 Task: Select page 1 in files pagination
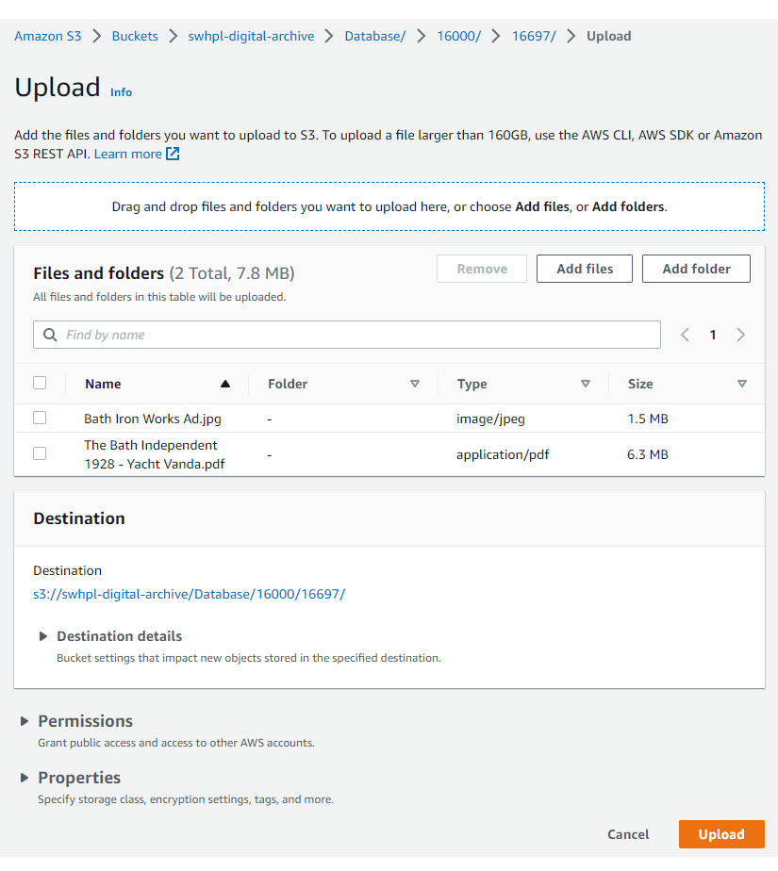coord(713,335)
